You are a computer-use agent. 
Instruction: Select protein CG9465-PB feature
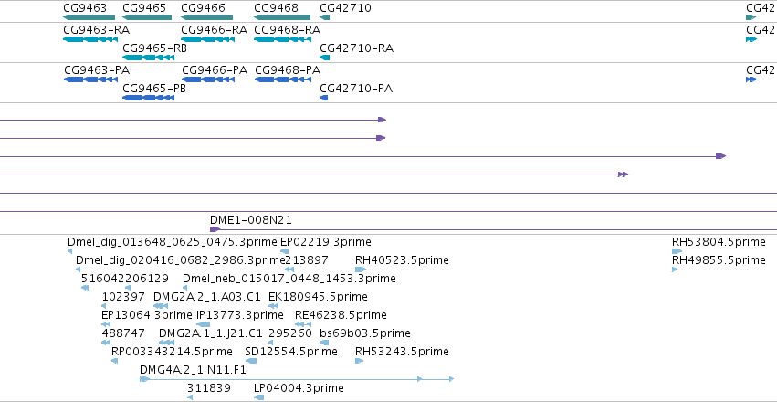pos(148,98)
